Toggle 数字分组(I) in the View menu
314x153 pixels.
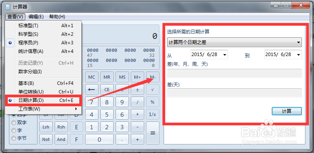click(x=43, y=72)
